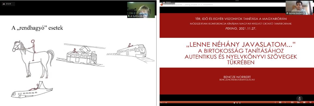
Task: Open the three-dots menu at top of right window
Action: point(237,1)
